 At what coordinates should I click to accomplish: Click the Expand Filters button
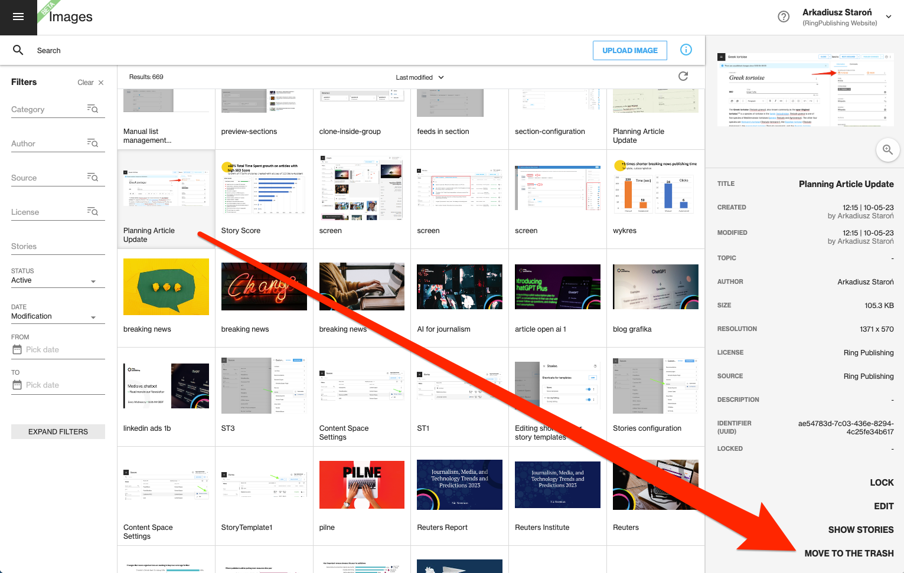click(x=58, y=431)
